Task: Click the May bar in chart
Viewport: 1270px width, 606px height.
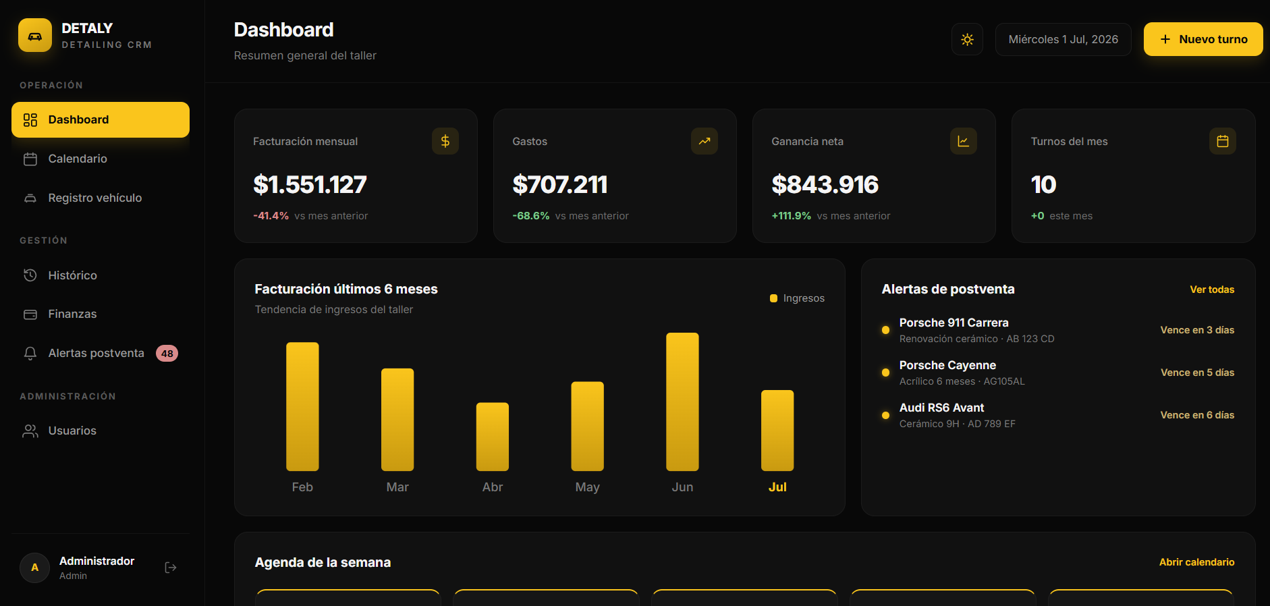Action: (x=588, y=426)
